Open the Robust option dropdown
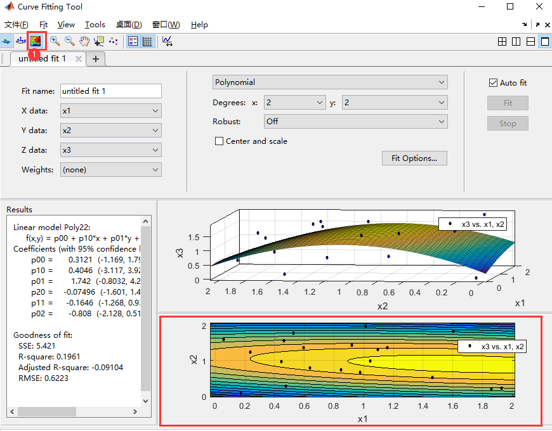The image size is (552, 431). click(x=356, y=122)
